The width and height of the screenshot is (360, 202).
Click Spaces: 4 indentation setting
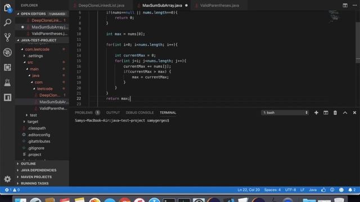[x=272, y=190]
